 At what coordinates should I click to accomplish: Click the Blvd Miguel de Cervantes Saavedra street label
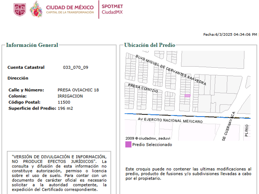click(171, 70)
